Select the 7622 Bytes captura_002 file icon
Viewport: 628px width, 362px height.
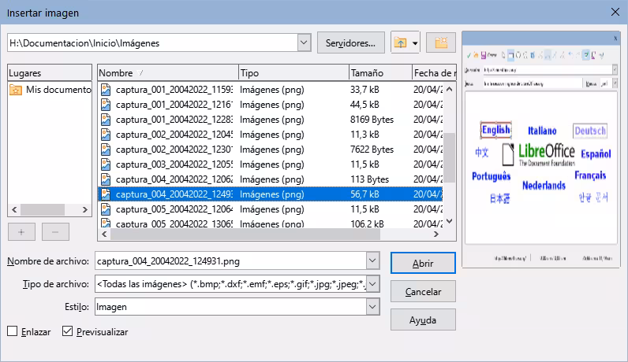(106, 150)
